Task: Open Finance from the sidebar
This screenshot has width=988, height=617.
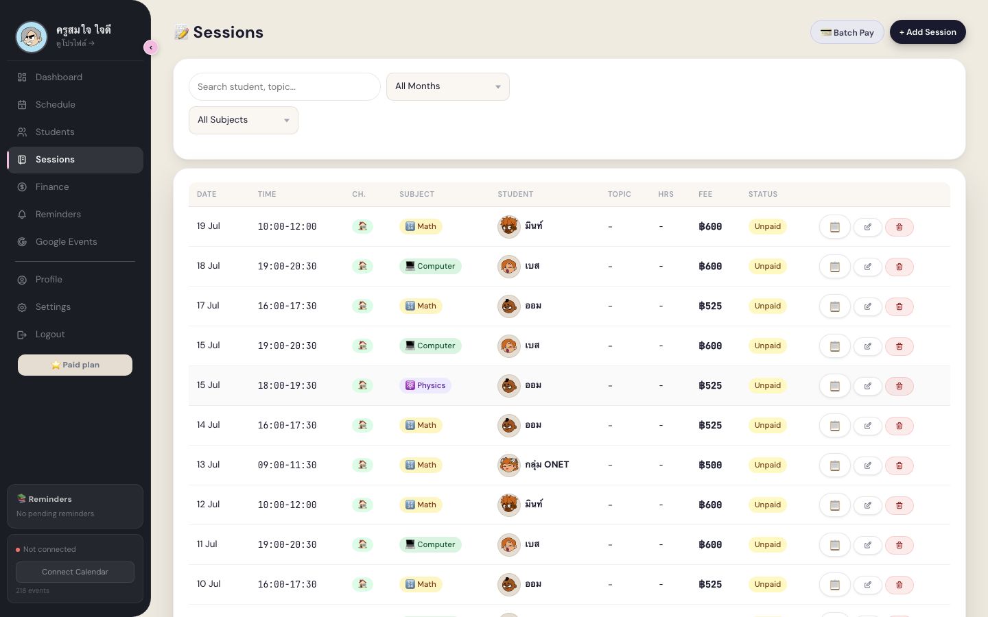Action: coord(75,187)
